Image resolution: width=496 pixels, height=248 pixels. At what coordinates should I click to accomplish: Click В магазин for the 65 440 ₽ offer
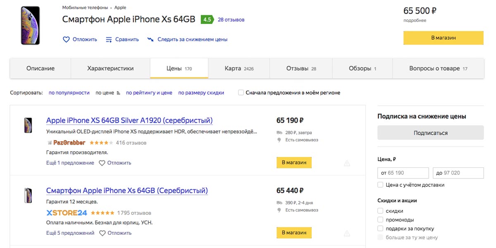(x=294, y=233)
